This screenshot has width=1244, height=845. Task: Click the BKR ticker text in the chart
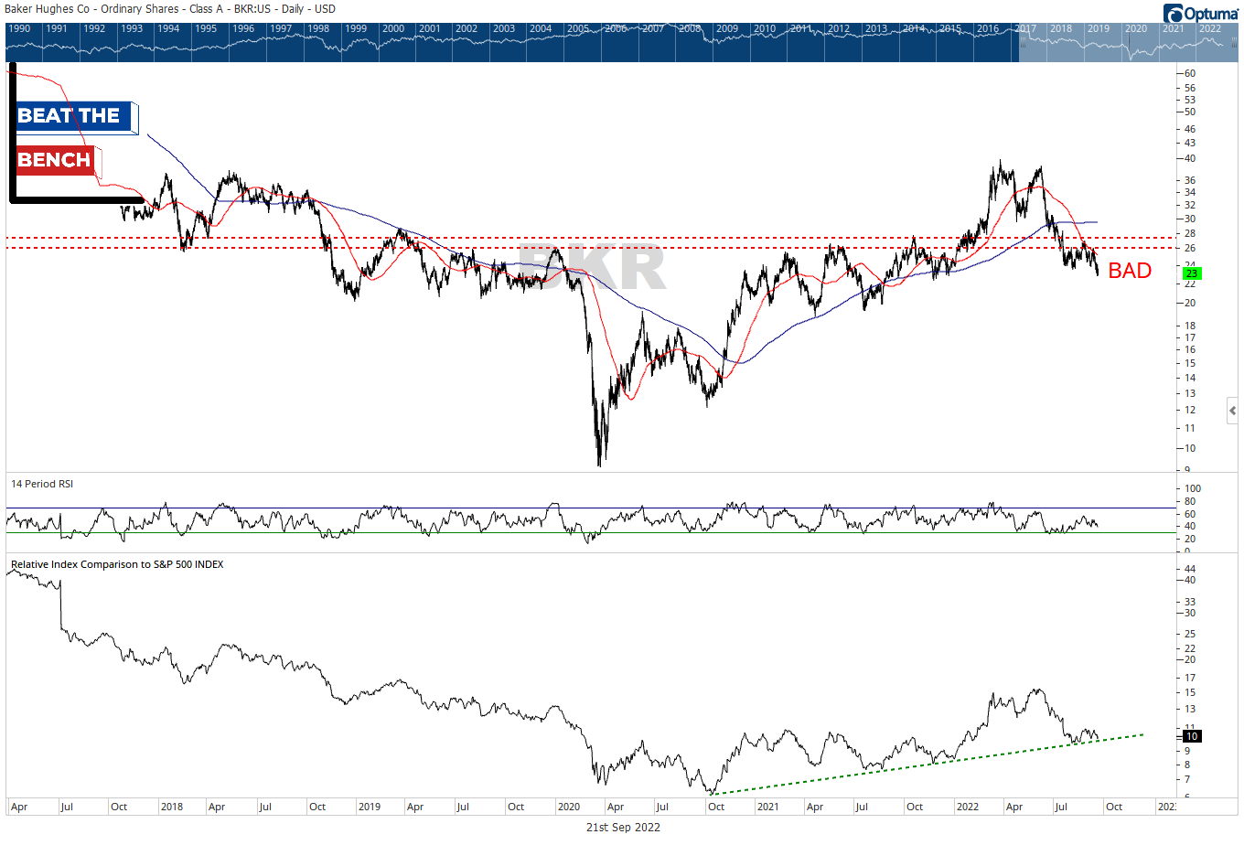click(593, 268)
